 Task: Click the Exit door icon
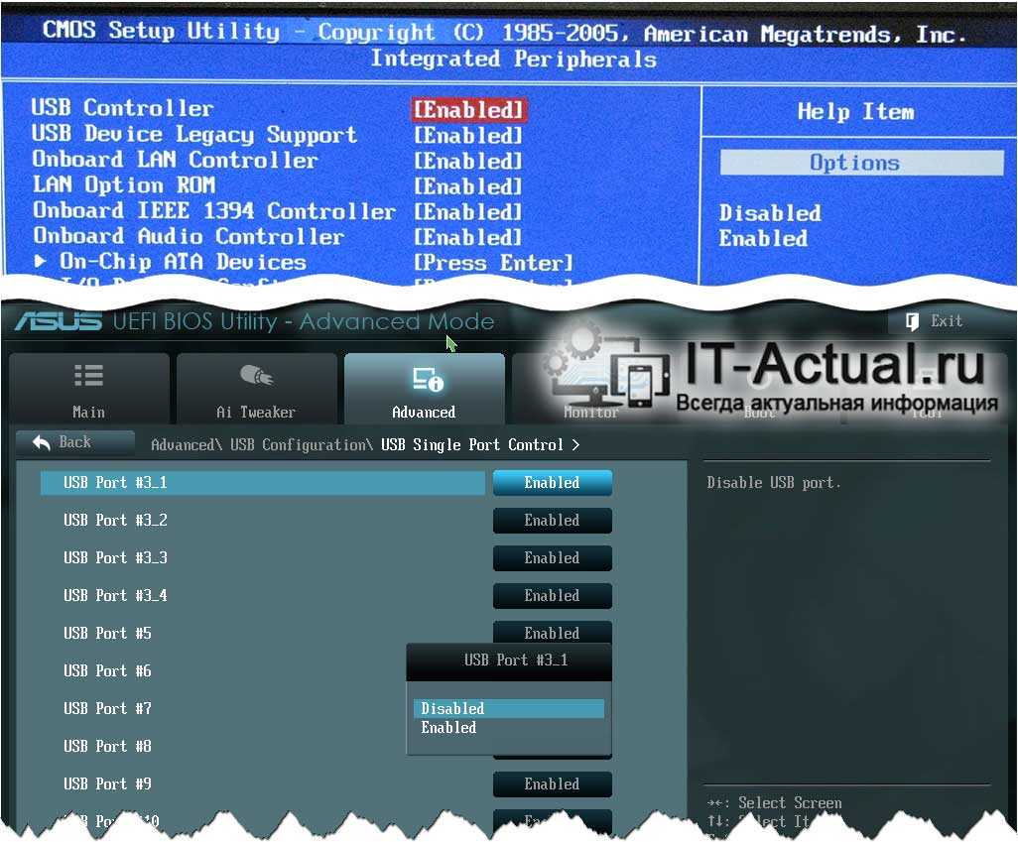[912, 320]
